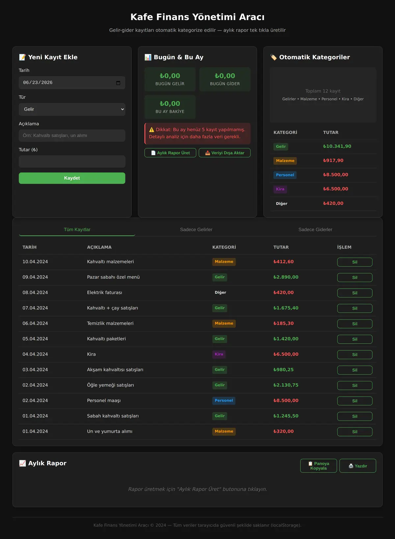Delete the Elektrik faturası record
The height and width of the screenshot is (539, 395).
point(355,293)
